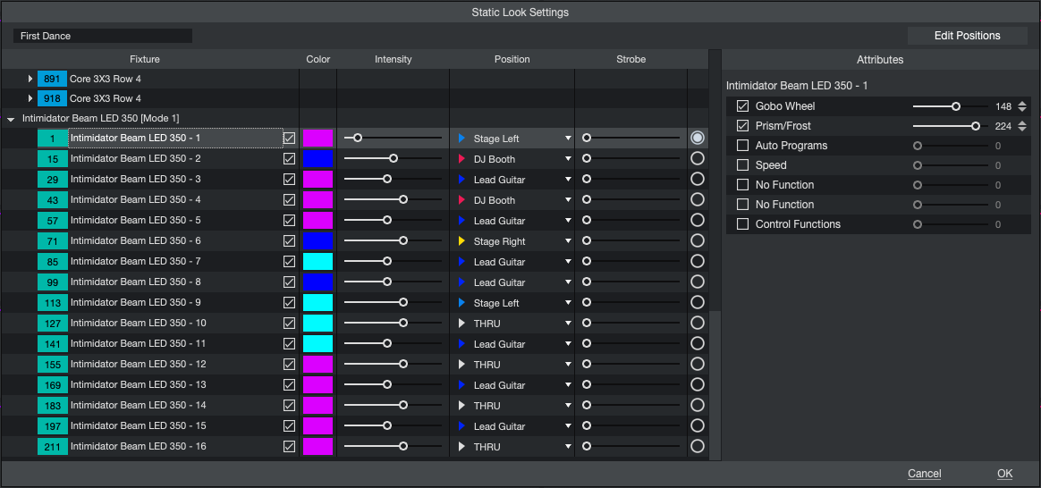Click the address badge 113 for Intimidator Beam LED 350 - 9
Image resolution: width=1041 pixels, height=488 pixels.
coord(52,303)
